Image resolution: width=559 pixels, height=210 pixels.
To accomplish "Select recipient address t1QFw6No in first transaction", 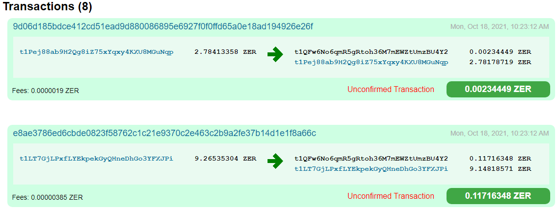I will [x=371, y=52].
